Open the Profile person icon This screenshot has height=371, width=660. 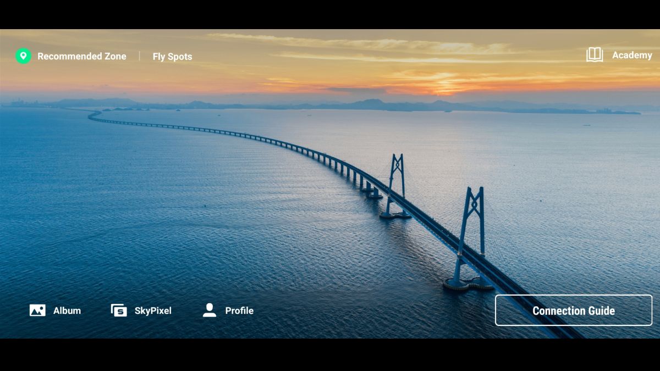click(209, 310)
